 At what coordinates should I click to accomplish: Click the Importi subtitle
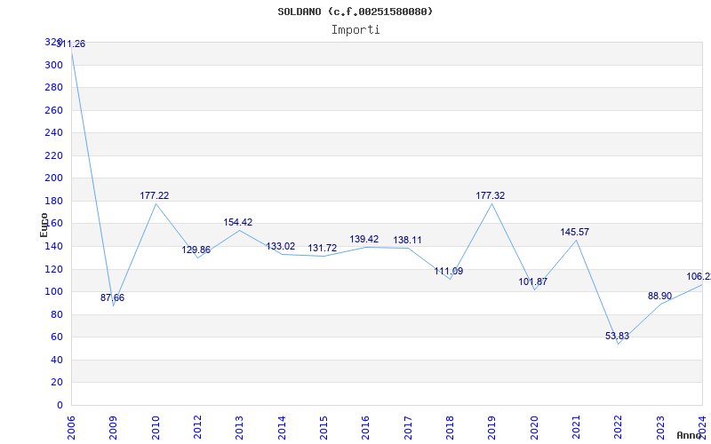tap(355, 30)
